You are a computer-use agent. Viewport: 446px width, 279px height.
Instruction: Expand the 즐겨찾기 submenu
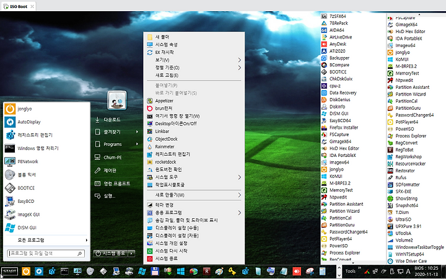[116, 132]
